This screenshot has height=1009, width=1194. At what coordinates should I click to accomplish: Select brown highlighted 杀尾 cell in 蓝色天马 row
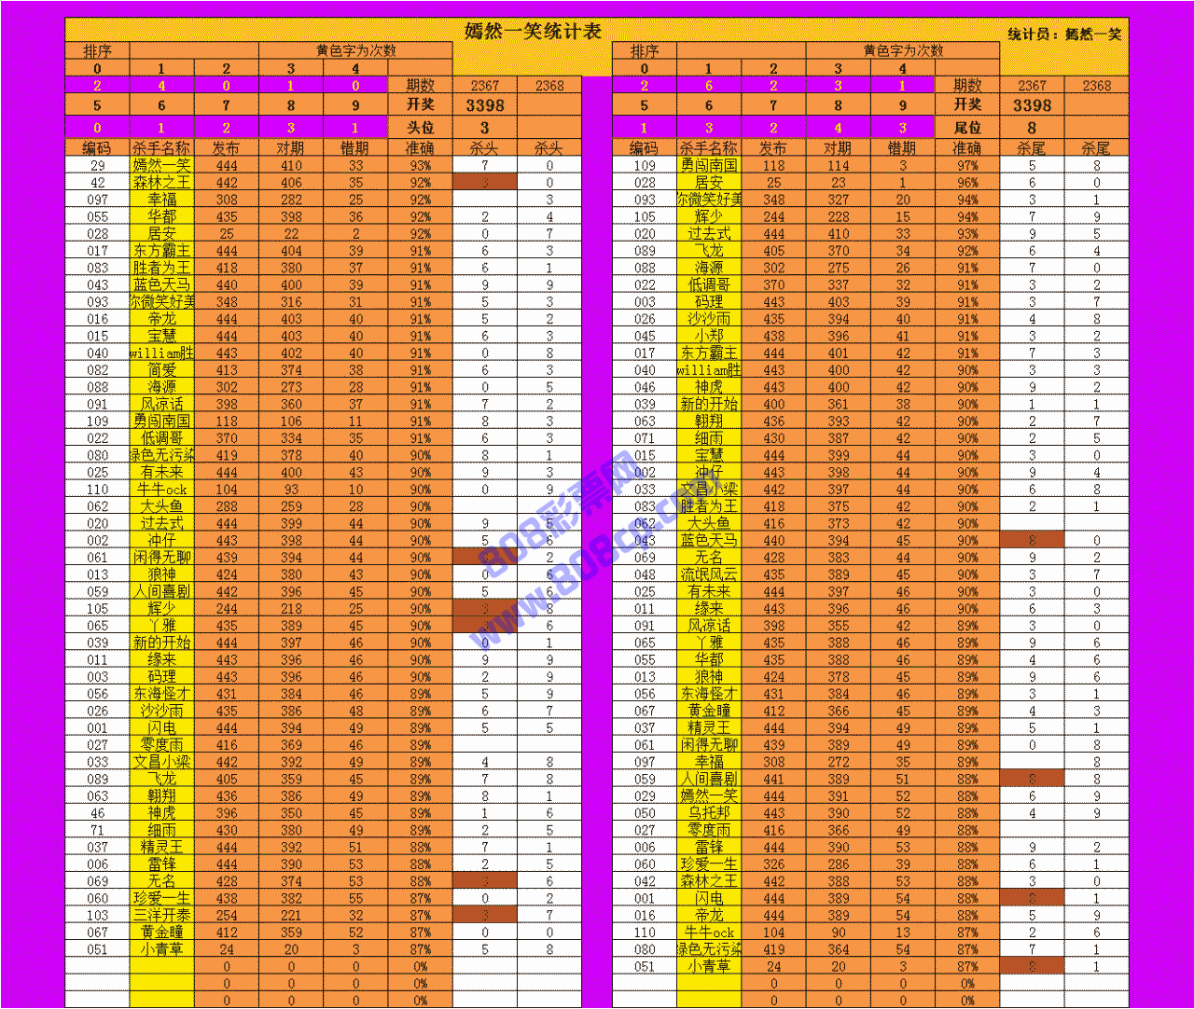pos(1032,540)
